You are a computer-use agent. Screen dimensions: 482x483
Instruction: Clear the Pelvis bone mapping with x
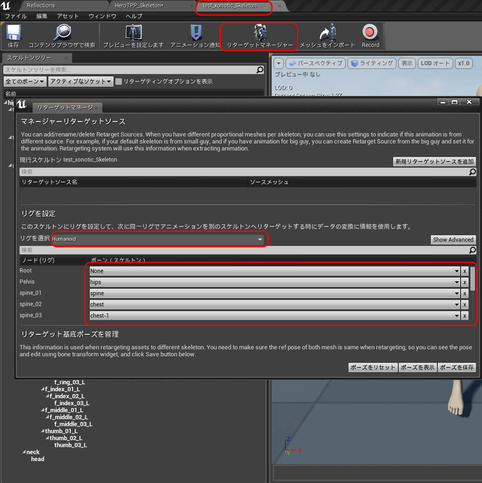click(464, 282)
